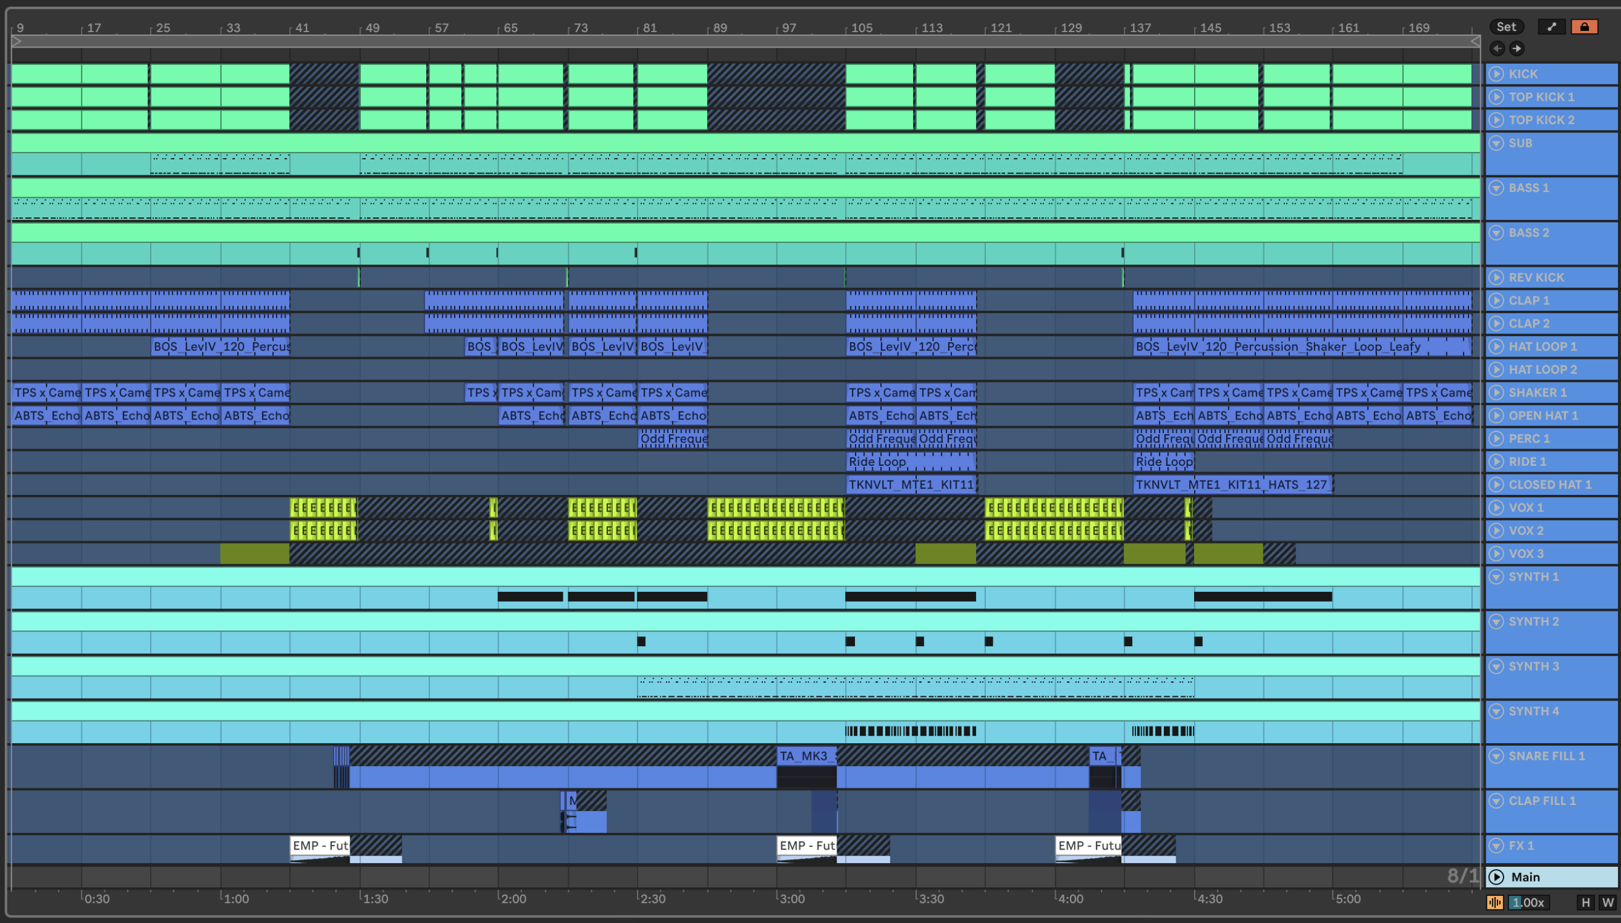
Task: Toggle the Automation Mode button
Action: (x=1551, y=27)
